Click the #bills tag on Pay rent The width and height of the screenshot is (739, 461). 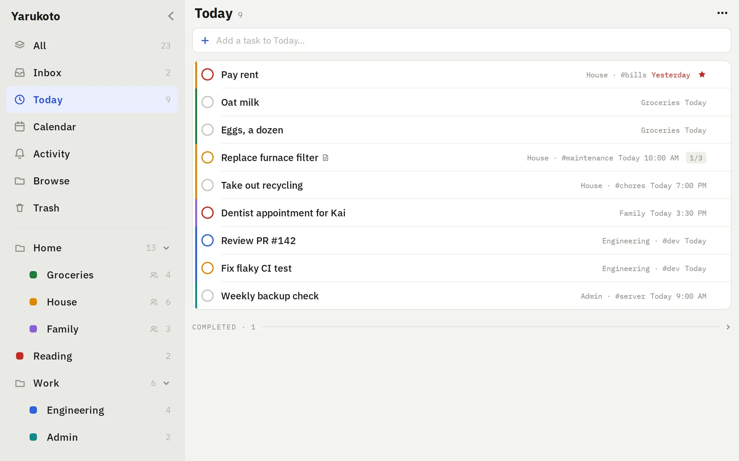[x=634, y=75]
